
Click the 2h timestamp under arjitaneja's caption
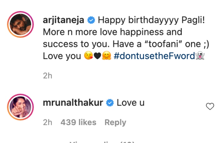pyautogui.click(x=47, y=76)
